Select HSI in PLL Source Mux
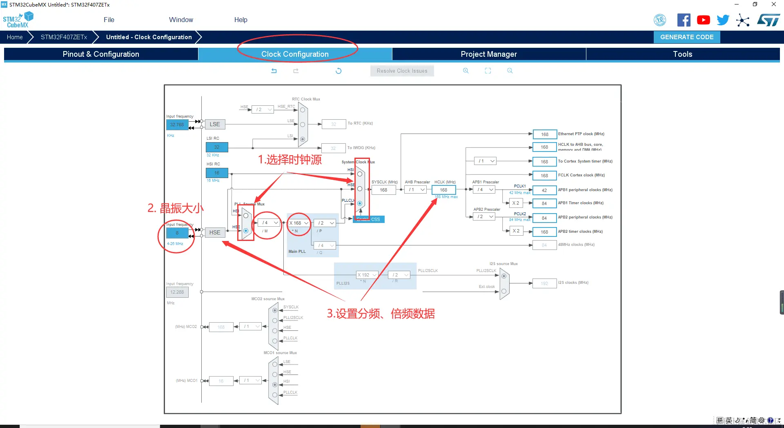The width and height of the screenshot is (784, 428). click(x=246, y=216)
